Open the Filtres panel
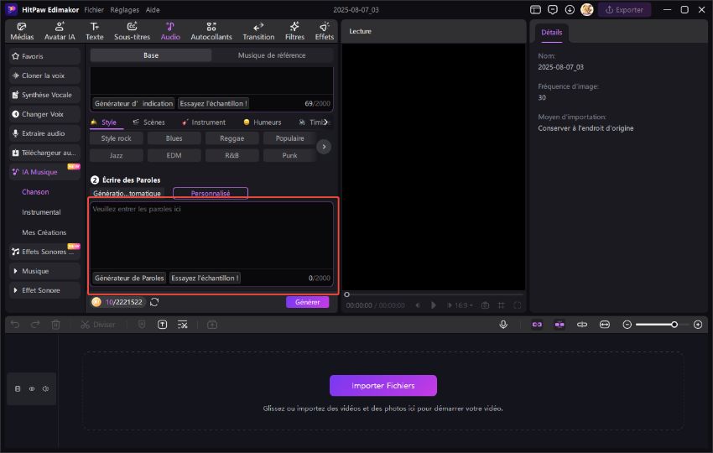Screen dimensions: 713x453 tap(294, 31)
